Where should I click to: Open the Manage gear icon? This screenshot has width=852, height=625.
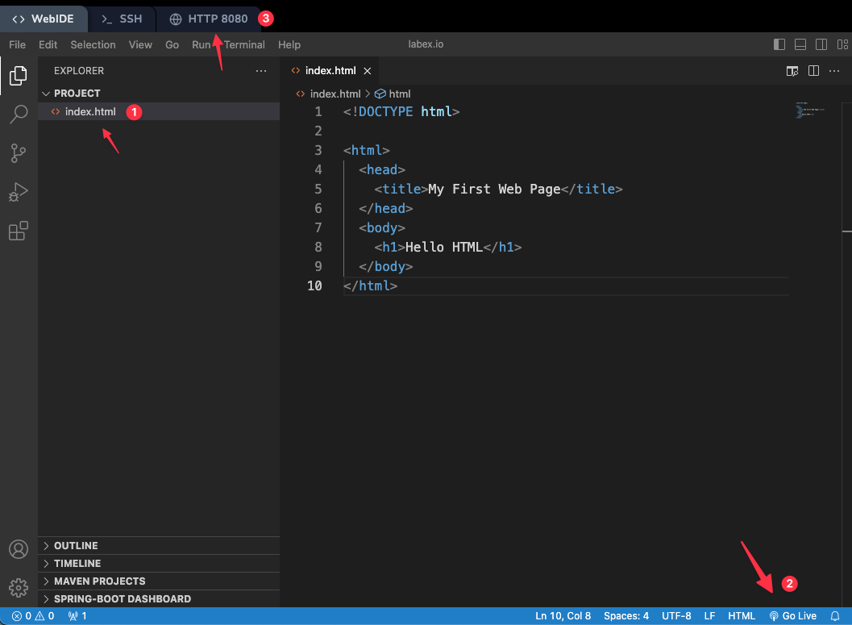click(19, 588)
